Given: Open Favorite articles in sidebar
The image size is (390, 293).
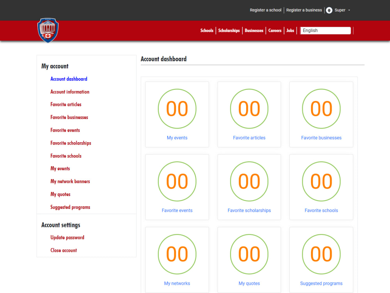Looking at the screenshot, I should coord(66,104).
